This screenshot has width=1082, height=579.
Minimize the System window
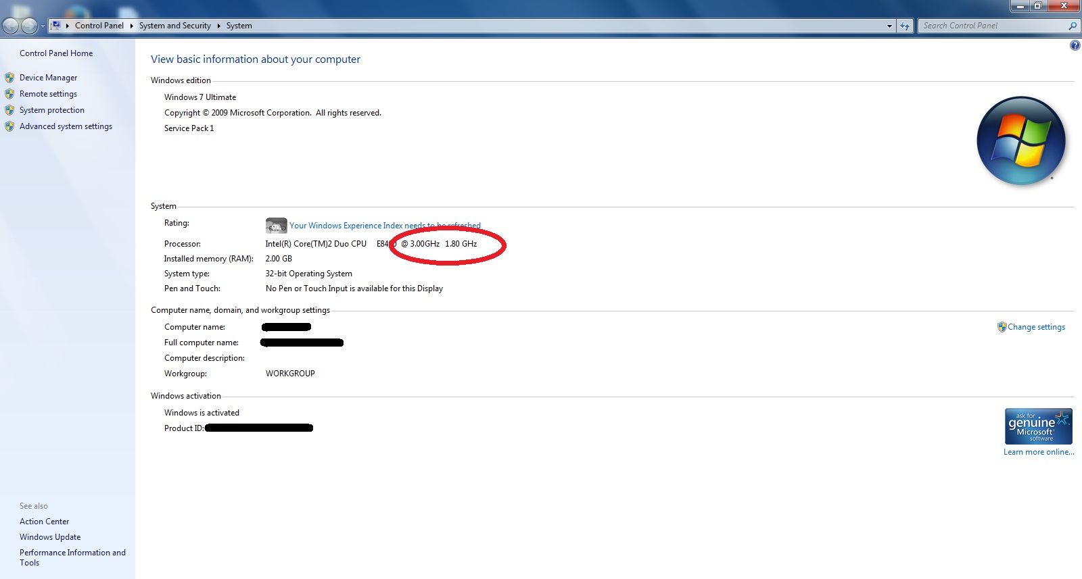(x=1020, y=6)
